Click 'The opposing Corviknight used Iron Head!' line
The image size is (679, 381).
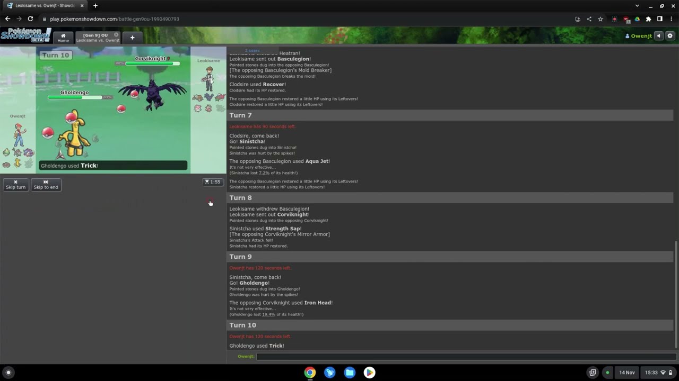281,303
